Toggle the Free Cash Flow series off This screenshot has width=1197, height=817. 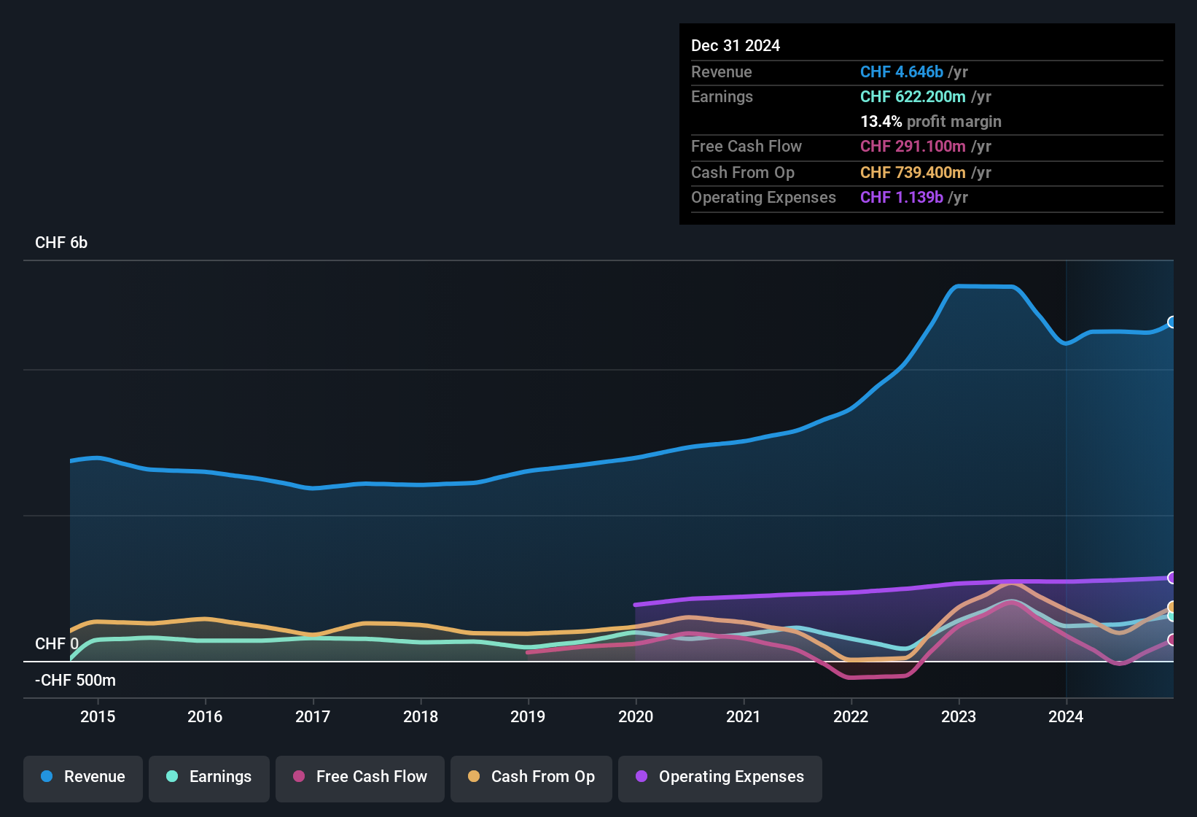[360, 777]
